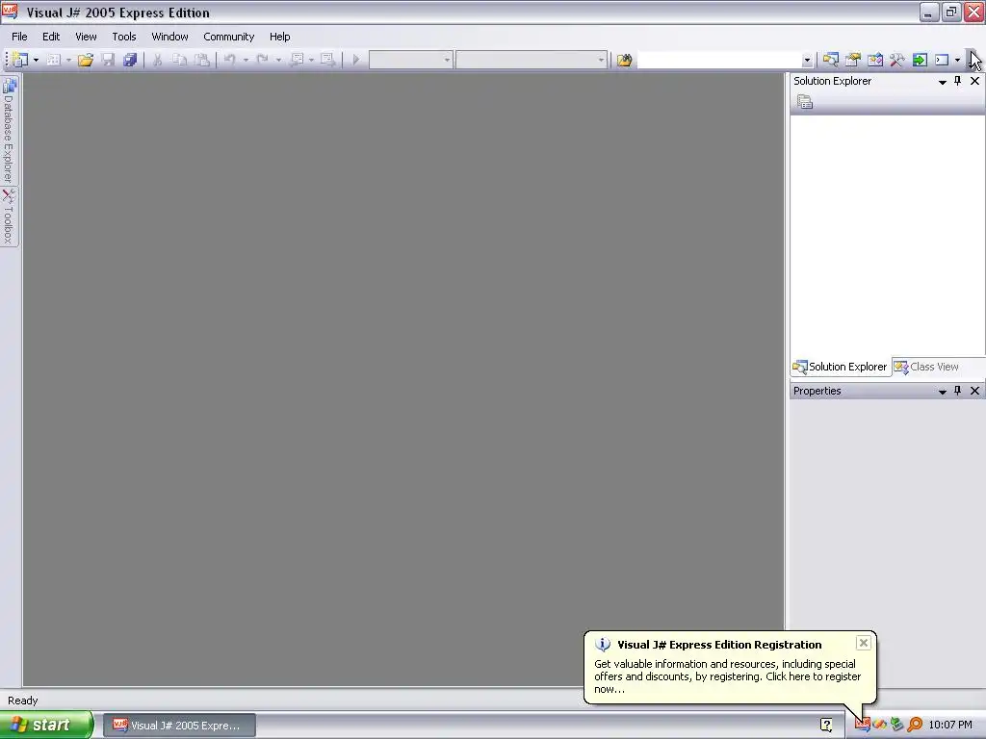
Task: Open the Window menu
Action: point(169,37)
